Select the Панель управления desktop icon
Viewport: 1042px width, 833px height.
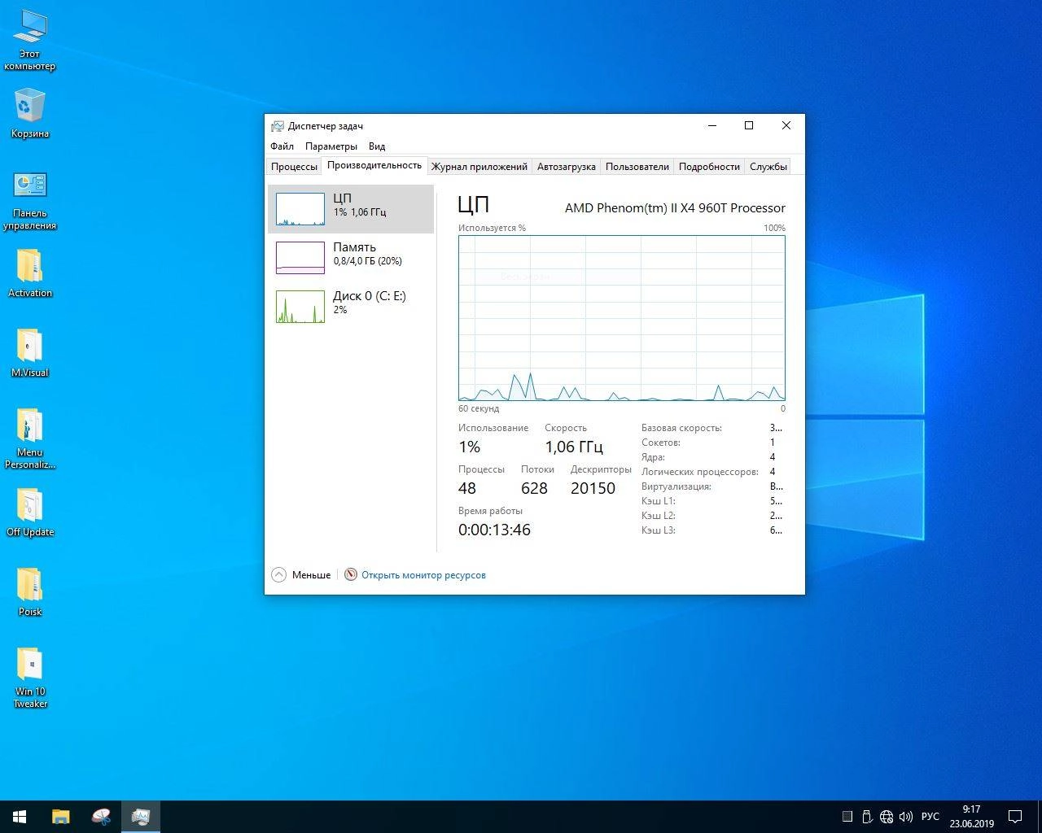pos(30,201)
